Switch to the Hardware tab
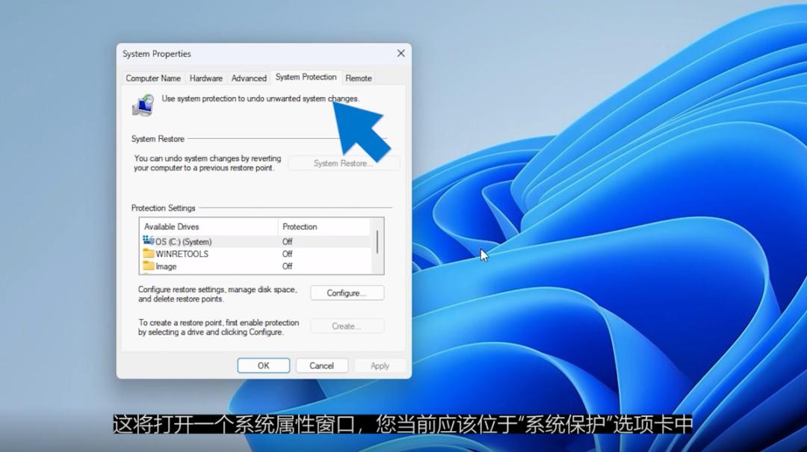Viewport: 807px width, 452px height. [205, 78]
